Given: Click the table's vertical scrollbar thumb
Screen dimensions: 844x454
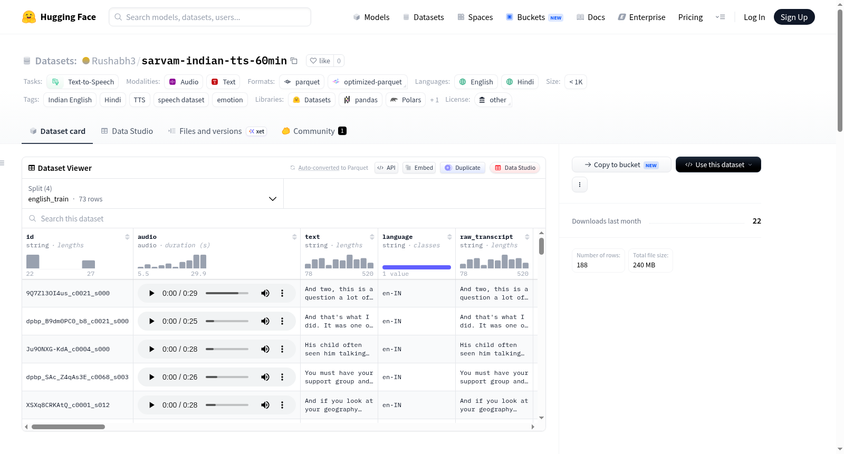Looking at the screenshot, I should (x=541, y=246).
